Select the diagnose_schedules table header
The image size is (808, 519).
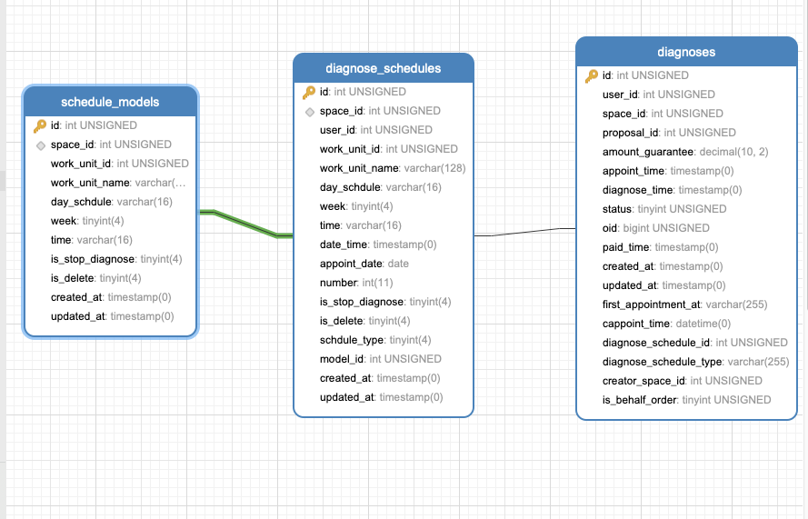pos(384,68)
